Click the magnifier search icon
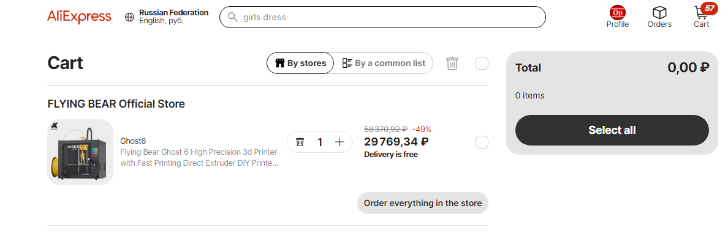 pos(232,17)
